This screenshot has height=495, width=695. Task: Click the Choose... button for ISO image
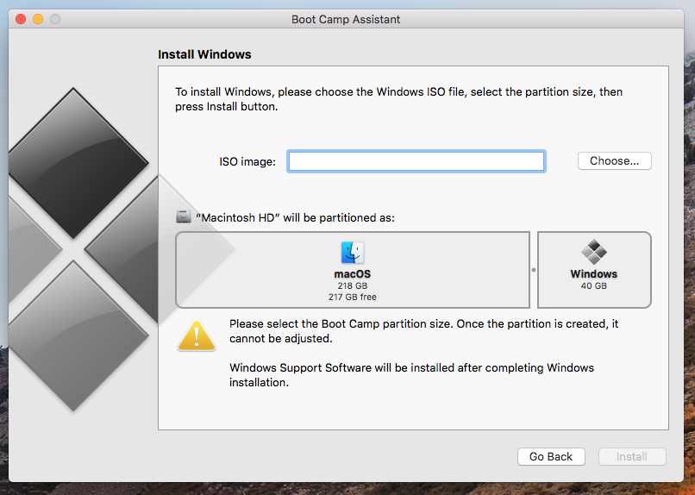click(x=614, y=161)
